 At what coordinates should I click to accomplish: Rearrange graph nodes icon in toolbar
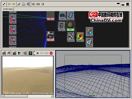(x=23, y=4)
